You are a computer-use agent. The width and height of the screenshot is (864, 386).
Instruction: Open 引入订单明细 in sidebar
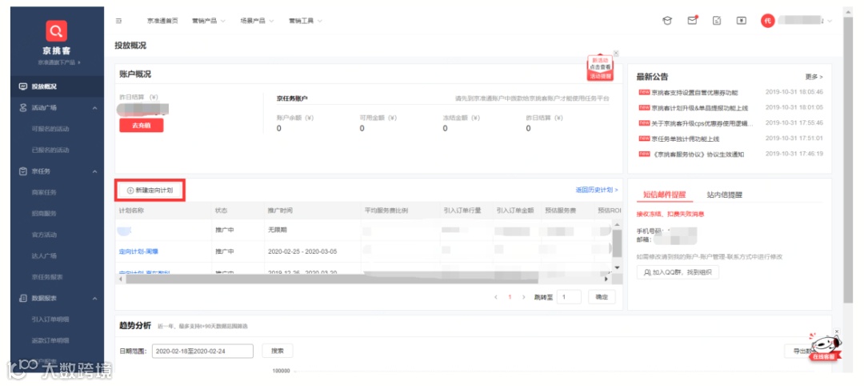[x=50, y=320]
